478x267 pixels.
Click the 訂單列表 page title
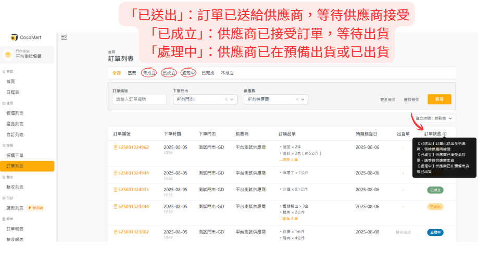coord(121,59)
